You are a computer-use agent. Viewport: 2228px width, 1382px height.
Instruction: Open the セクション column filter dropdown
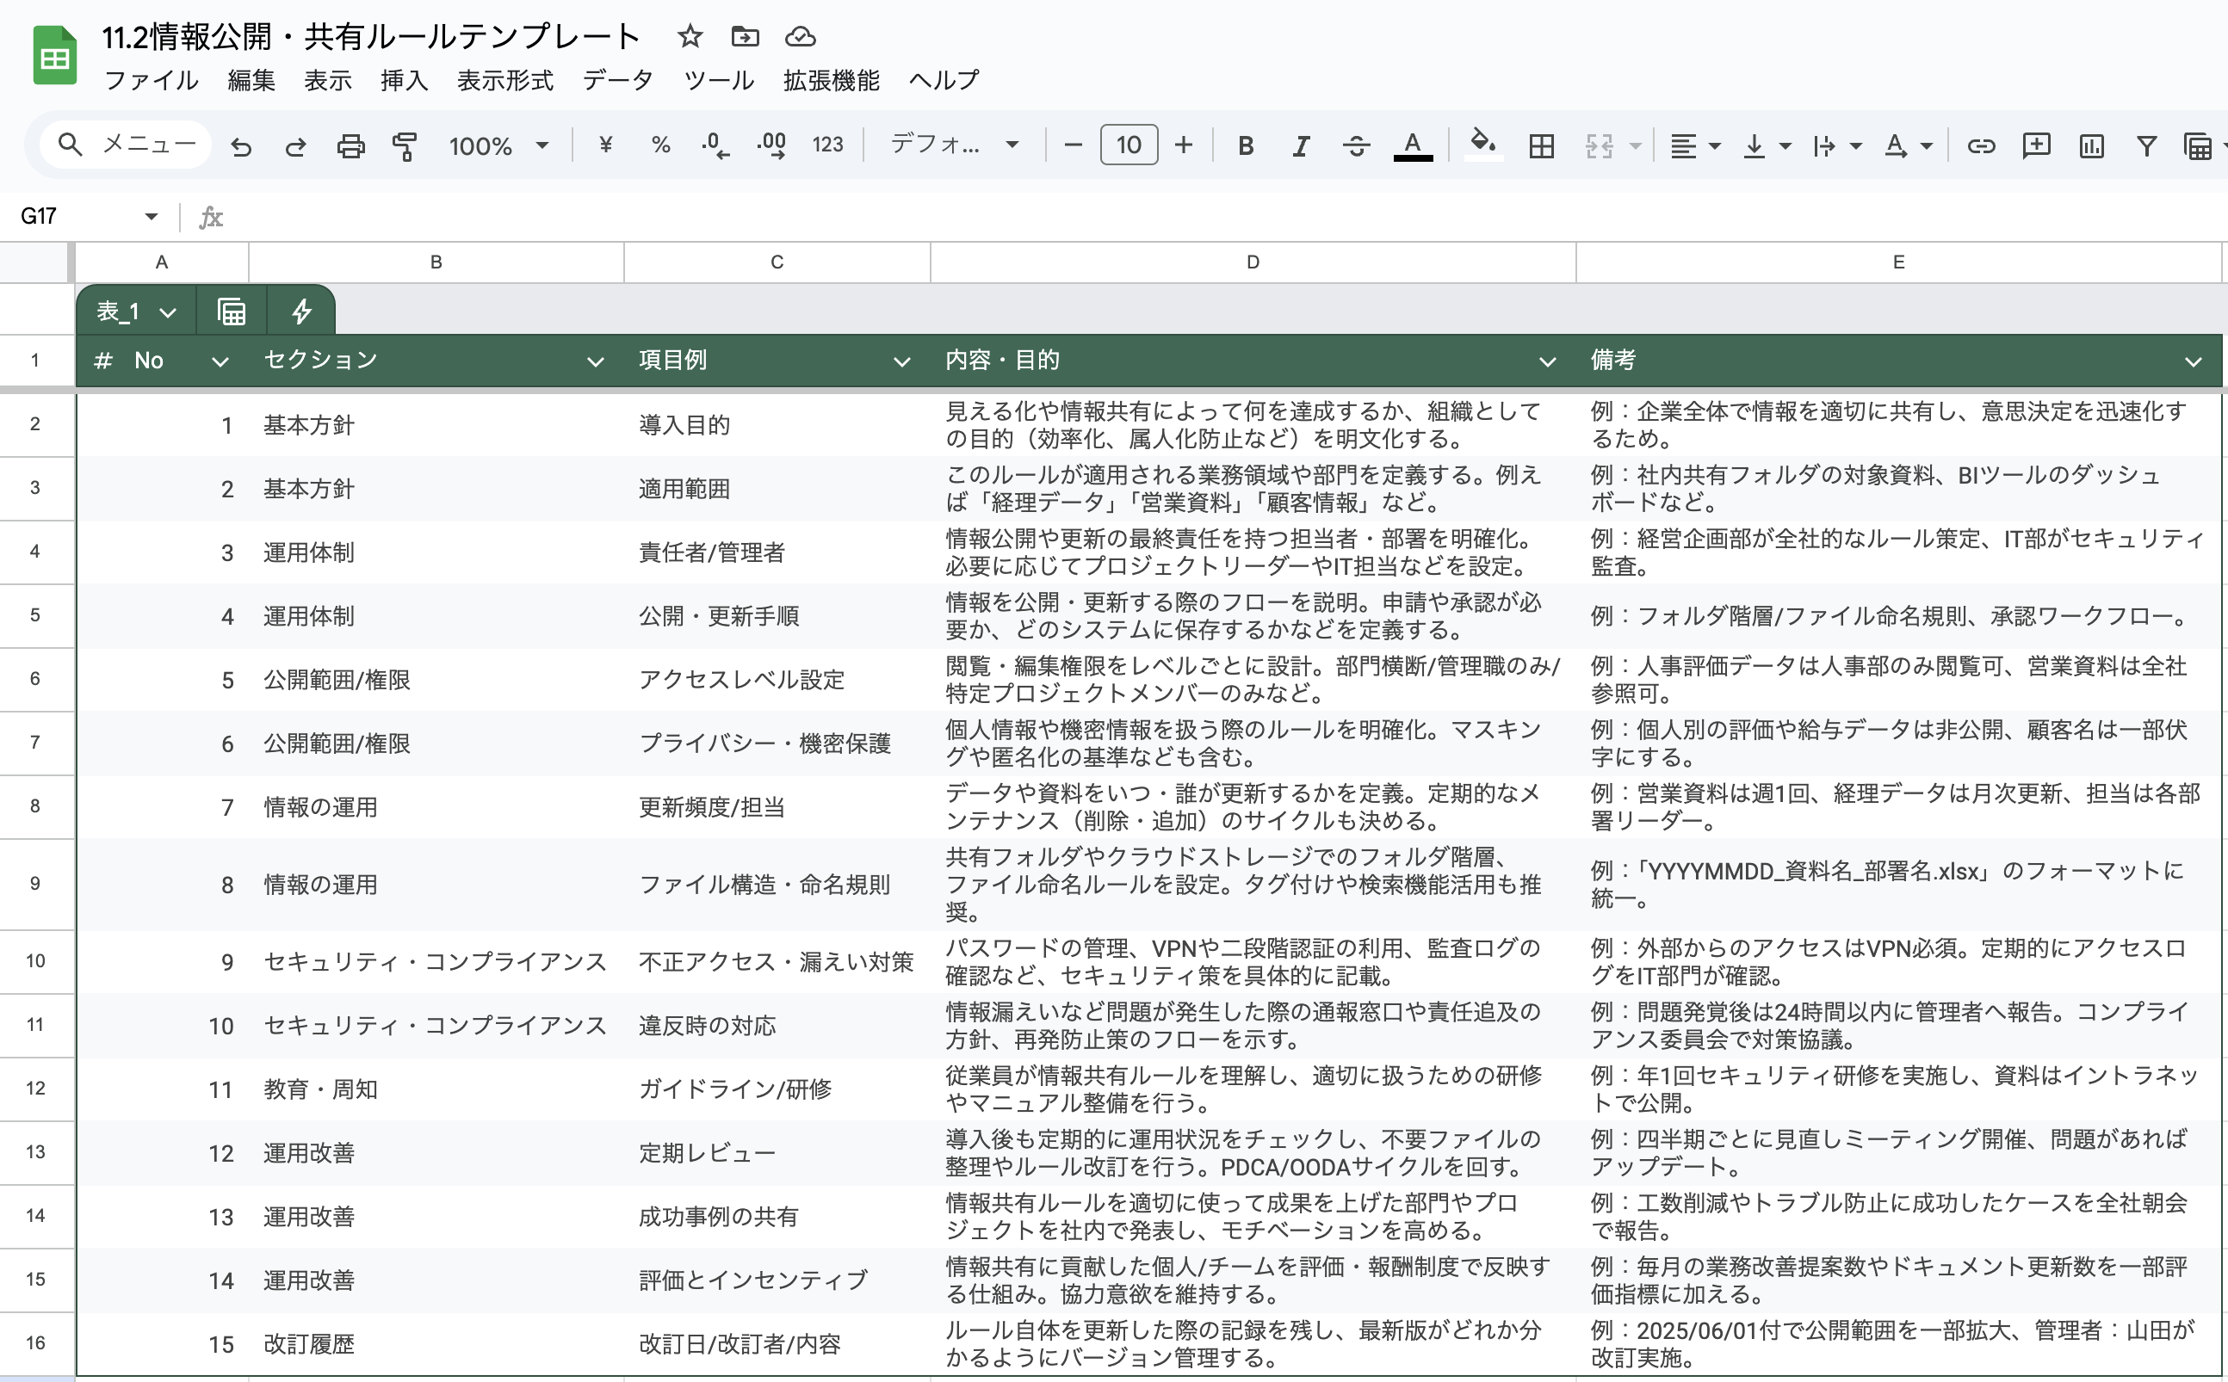[x=596, y=360]
